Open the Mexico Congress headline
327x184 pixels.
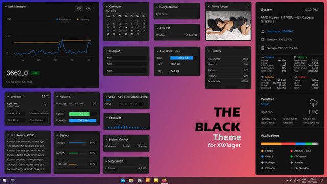click(26, 169)
